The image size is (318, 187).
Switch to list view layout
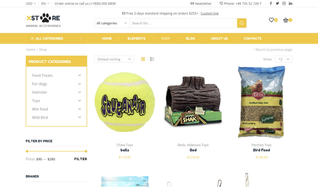point(152,59)
